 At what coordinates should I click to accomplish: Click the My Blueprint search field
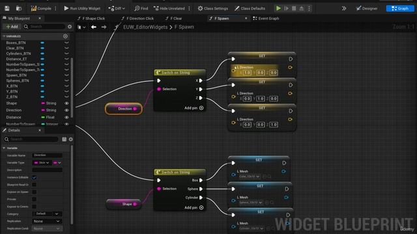tap(44, 27)
